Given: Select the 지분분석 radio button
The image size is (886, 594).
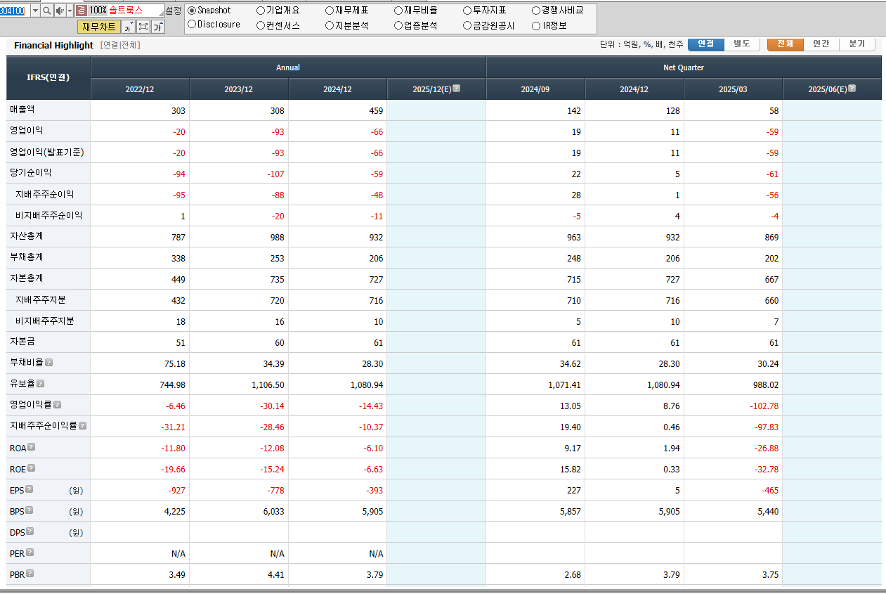Looking at the screenshot, I should click(x=330, y=25).
